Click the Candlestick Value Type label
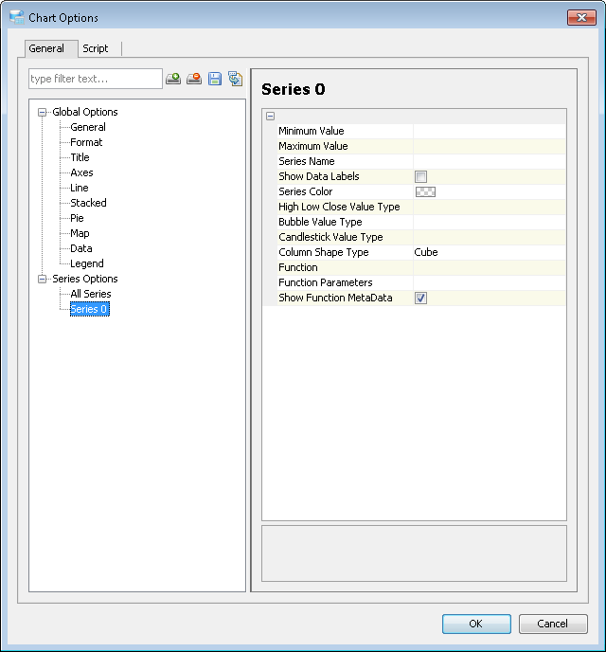The height and width of the screenshot is (652, 606). point(331,238)
